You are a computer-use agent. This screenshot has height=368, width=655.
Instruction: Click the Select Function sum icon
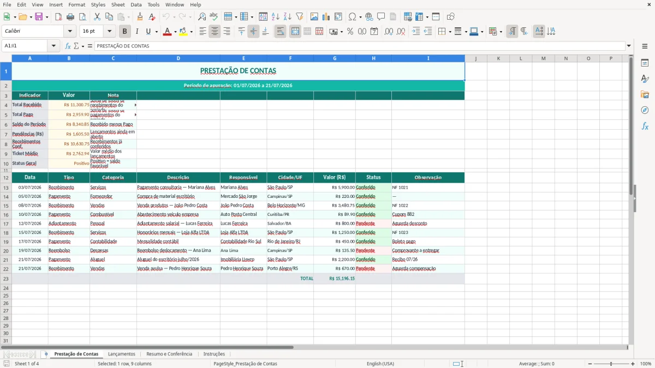point(76,46)
